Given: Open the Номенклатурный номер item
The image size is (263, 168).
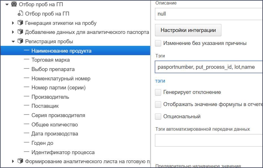Looking at the screenshot, I should click(61, 78).
